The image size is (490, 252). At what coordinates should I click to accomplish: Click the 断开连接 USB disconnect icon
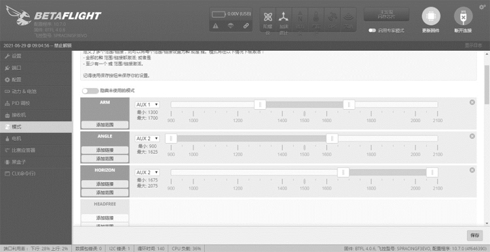463,16
